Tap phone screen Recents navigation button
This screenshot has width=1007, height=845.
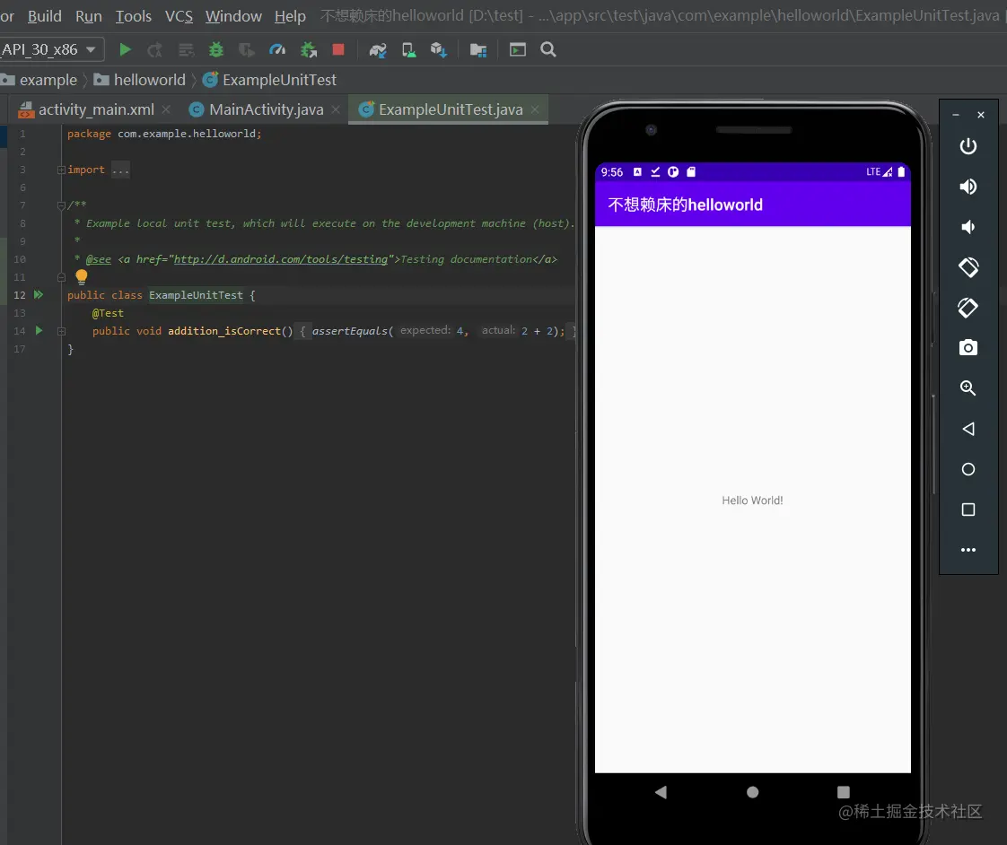844,792
